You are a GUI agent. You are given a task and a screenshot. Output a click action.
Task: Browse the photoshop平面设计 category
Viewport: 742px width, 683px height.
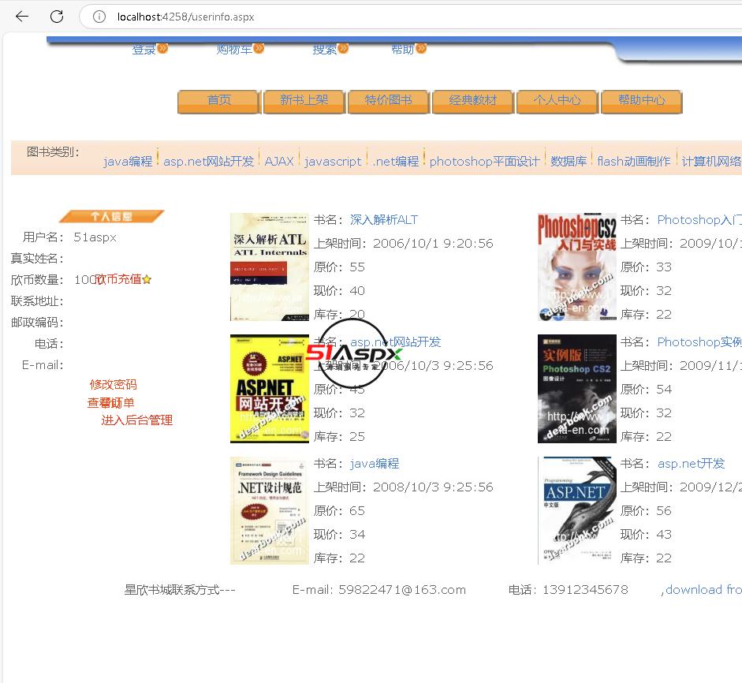(x=484, y=162)
